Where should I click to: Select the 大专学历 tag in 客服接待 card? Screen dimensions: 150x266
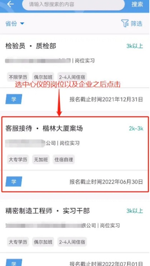point(18,159)
